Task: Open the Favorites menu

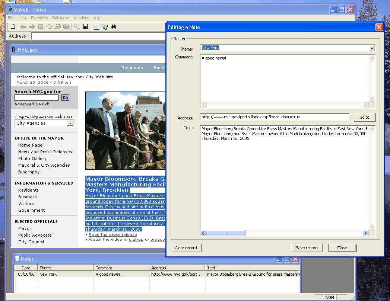Action: point(39,18)
